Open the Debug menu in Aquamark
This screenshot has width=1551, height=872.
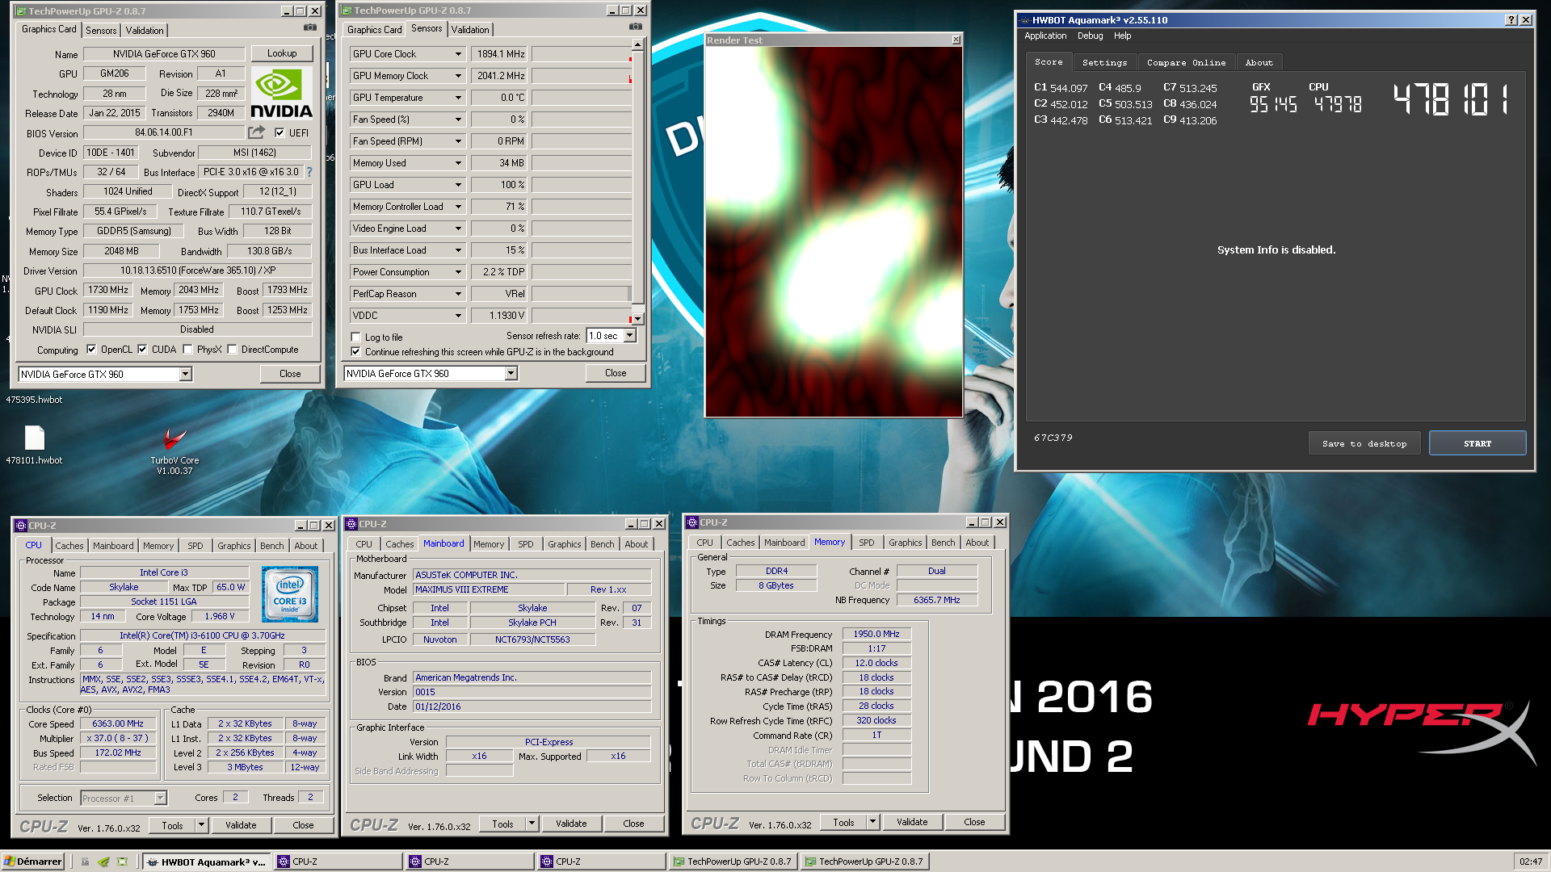tap(1090, 36)
